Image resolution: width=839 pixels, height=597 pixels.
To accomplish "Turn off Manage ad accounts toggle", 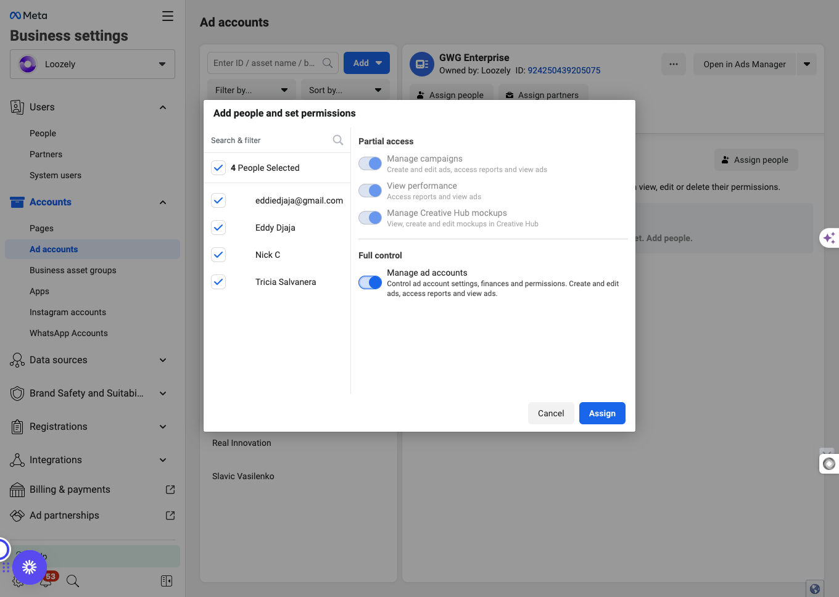I will (x=370, y=282).
